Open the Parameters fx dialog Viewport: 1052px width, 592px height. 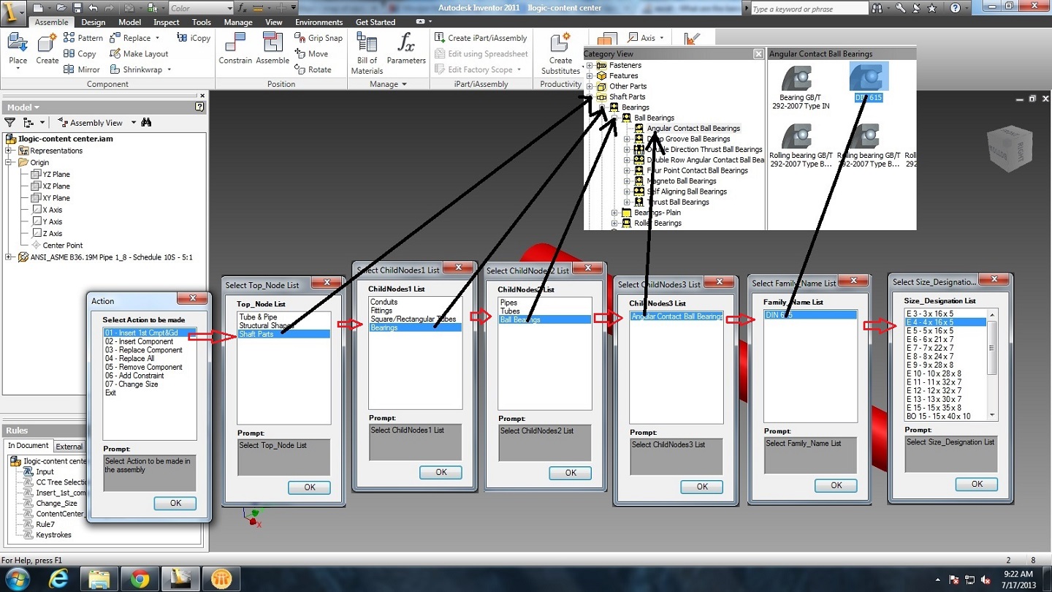click(x=406, y=50)
